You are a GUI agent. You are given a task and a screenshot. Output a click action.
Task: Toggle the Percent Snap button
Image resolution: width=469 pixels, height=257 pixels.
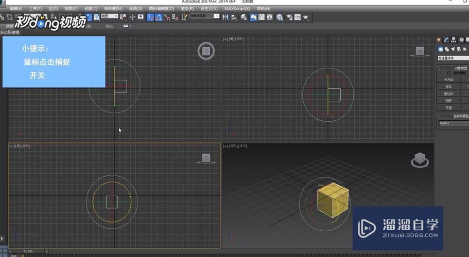(167, 17)
